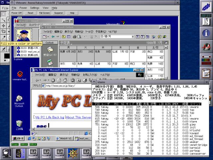
Task: Click the black foreground color swatch in GIMP
Action: pyautogui.click(x=7, y=56)
